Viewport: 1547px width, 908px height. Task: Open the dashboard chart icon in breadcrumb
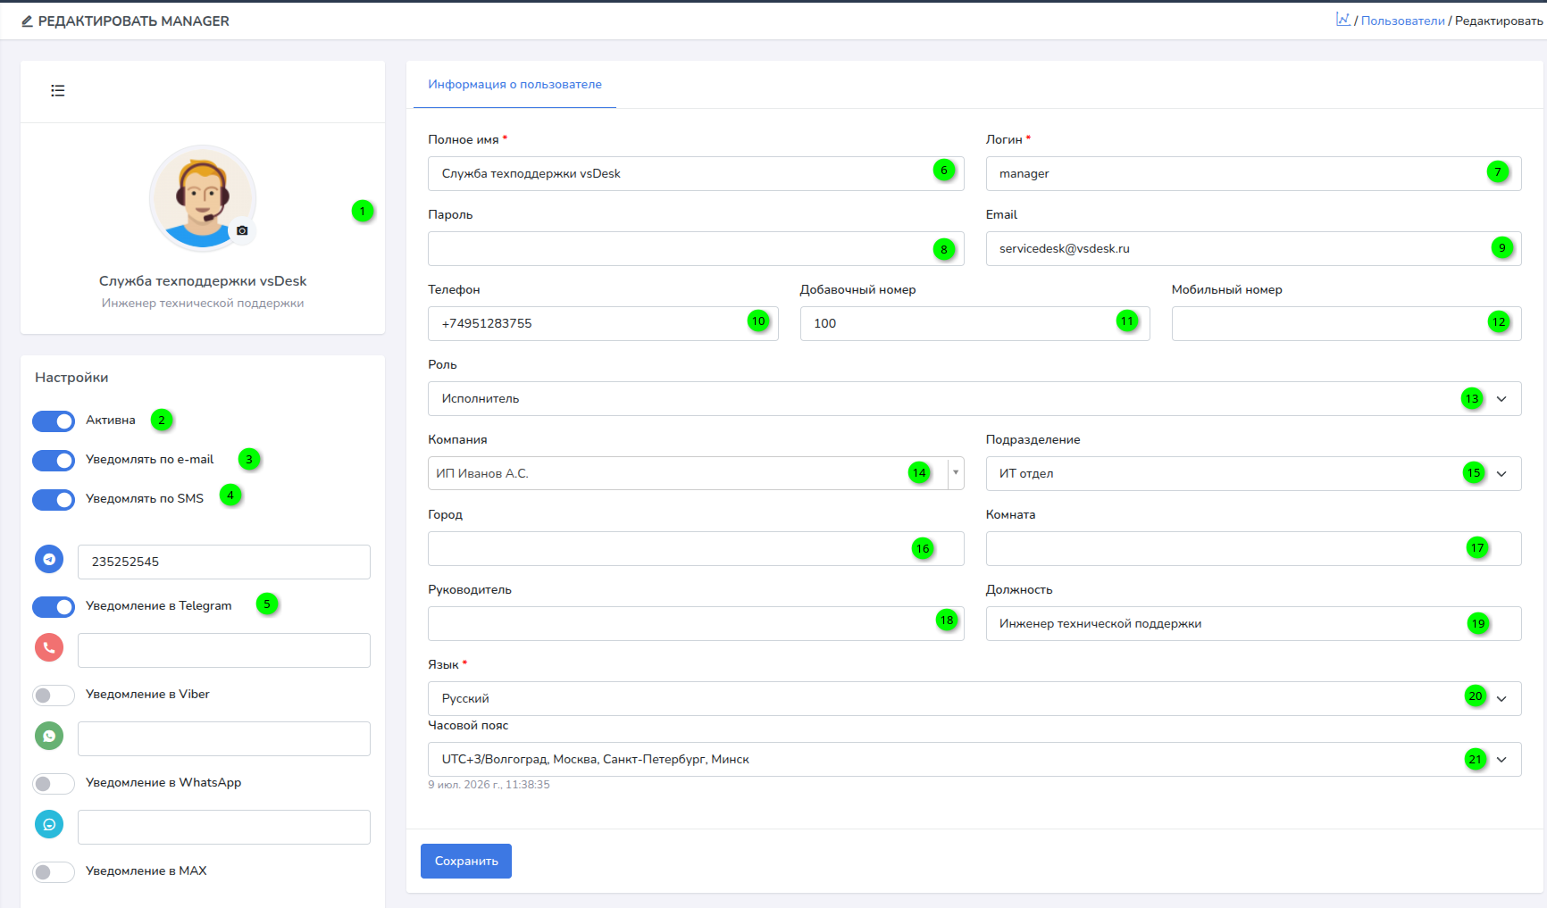[x=1343, y=19]
